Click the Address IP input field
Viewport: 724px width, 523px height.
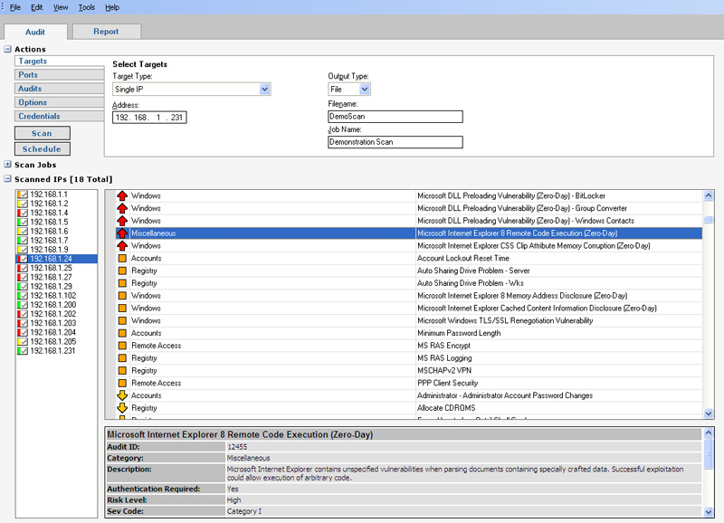(149, 118)
